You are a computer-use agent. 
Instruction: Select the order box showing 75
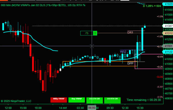pyautogui.click(x=87, y=33)
